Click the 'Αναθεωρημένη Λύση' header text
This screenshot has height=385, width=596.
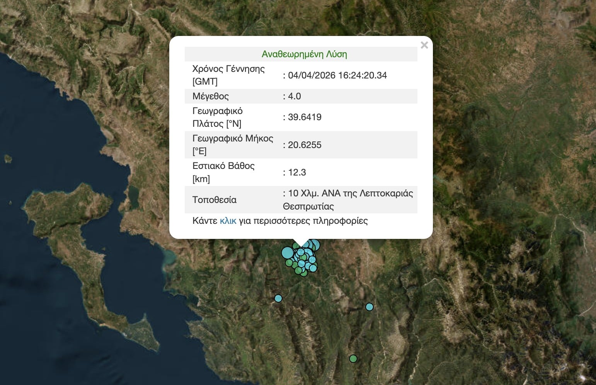[304, 54]
